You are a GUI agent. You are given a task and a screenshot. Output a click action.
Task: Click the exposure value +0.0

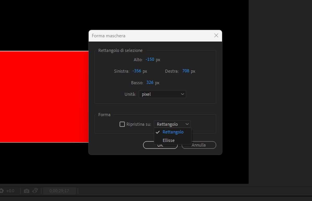pyautogui.click(x=10, y=191)
